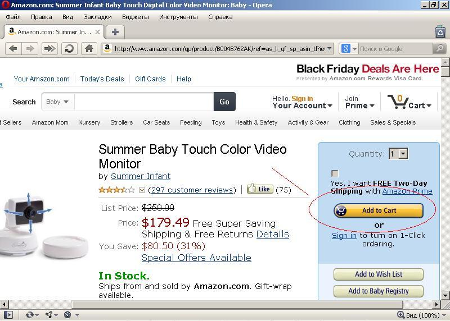
Task: Click the Amazon search text field
Action: coord(143,102)
